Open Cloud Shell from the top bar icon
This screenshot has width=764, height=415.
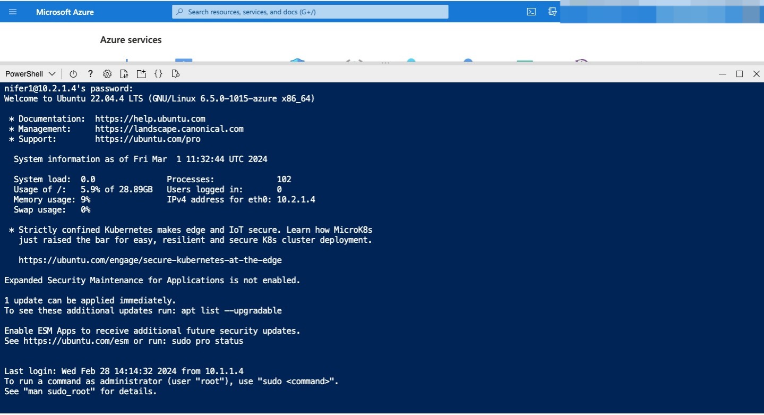[531, 12]
